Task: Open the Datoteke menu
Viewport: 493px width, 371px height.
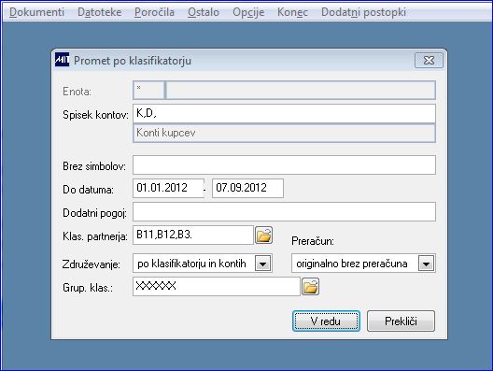Action: coord(99,12)
